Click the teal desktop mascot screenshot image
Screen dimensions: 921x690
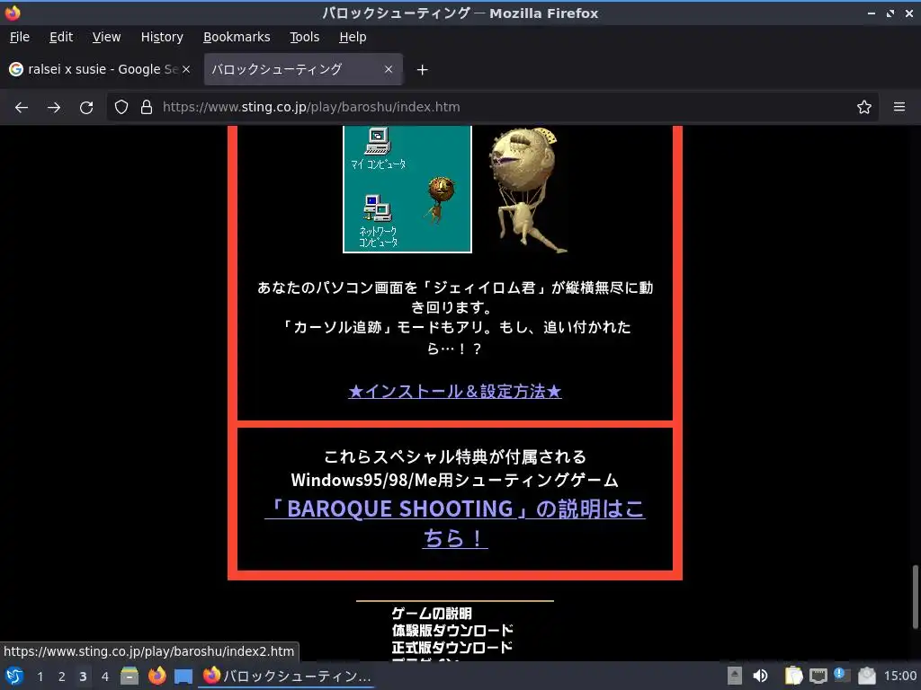[x=407, y=189]
